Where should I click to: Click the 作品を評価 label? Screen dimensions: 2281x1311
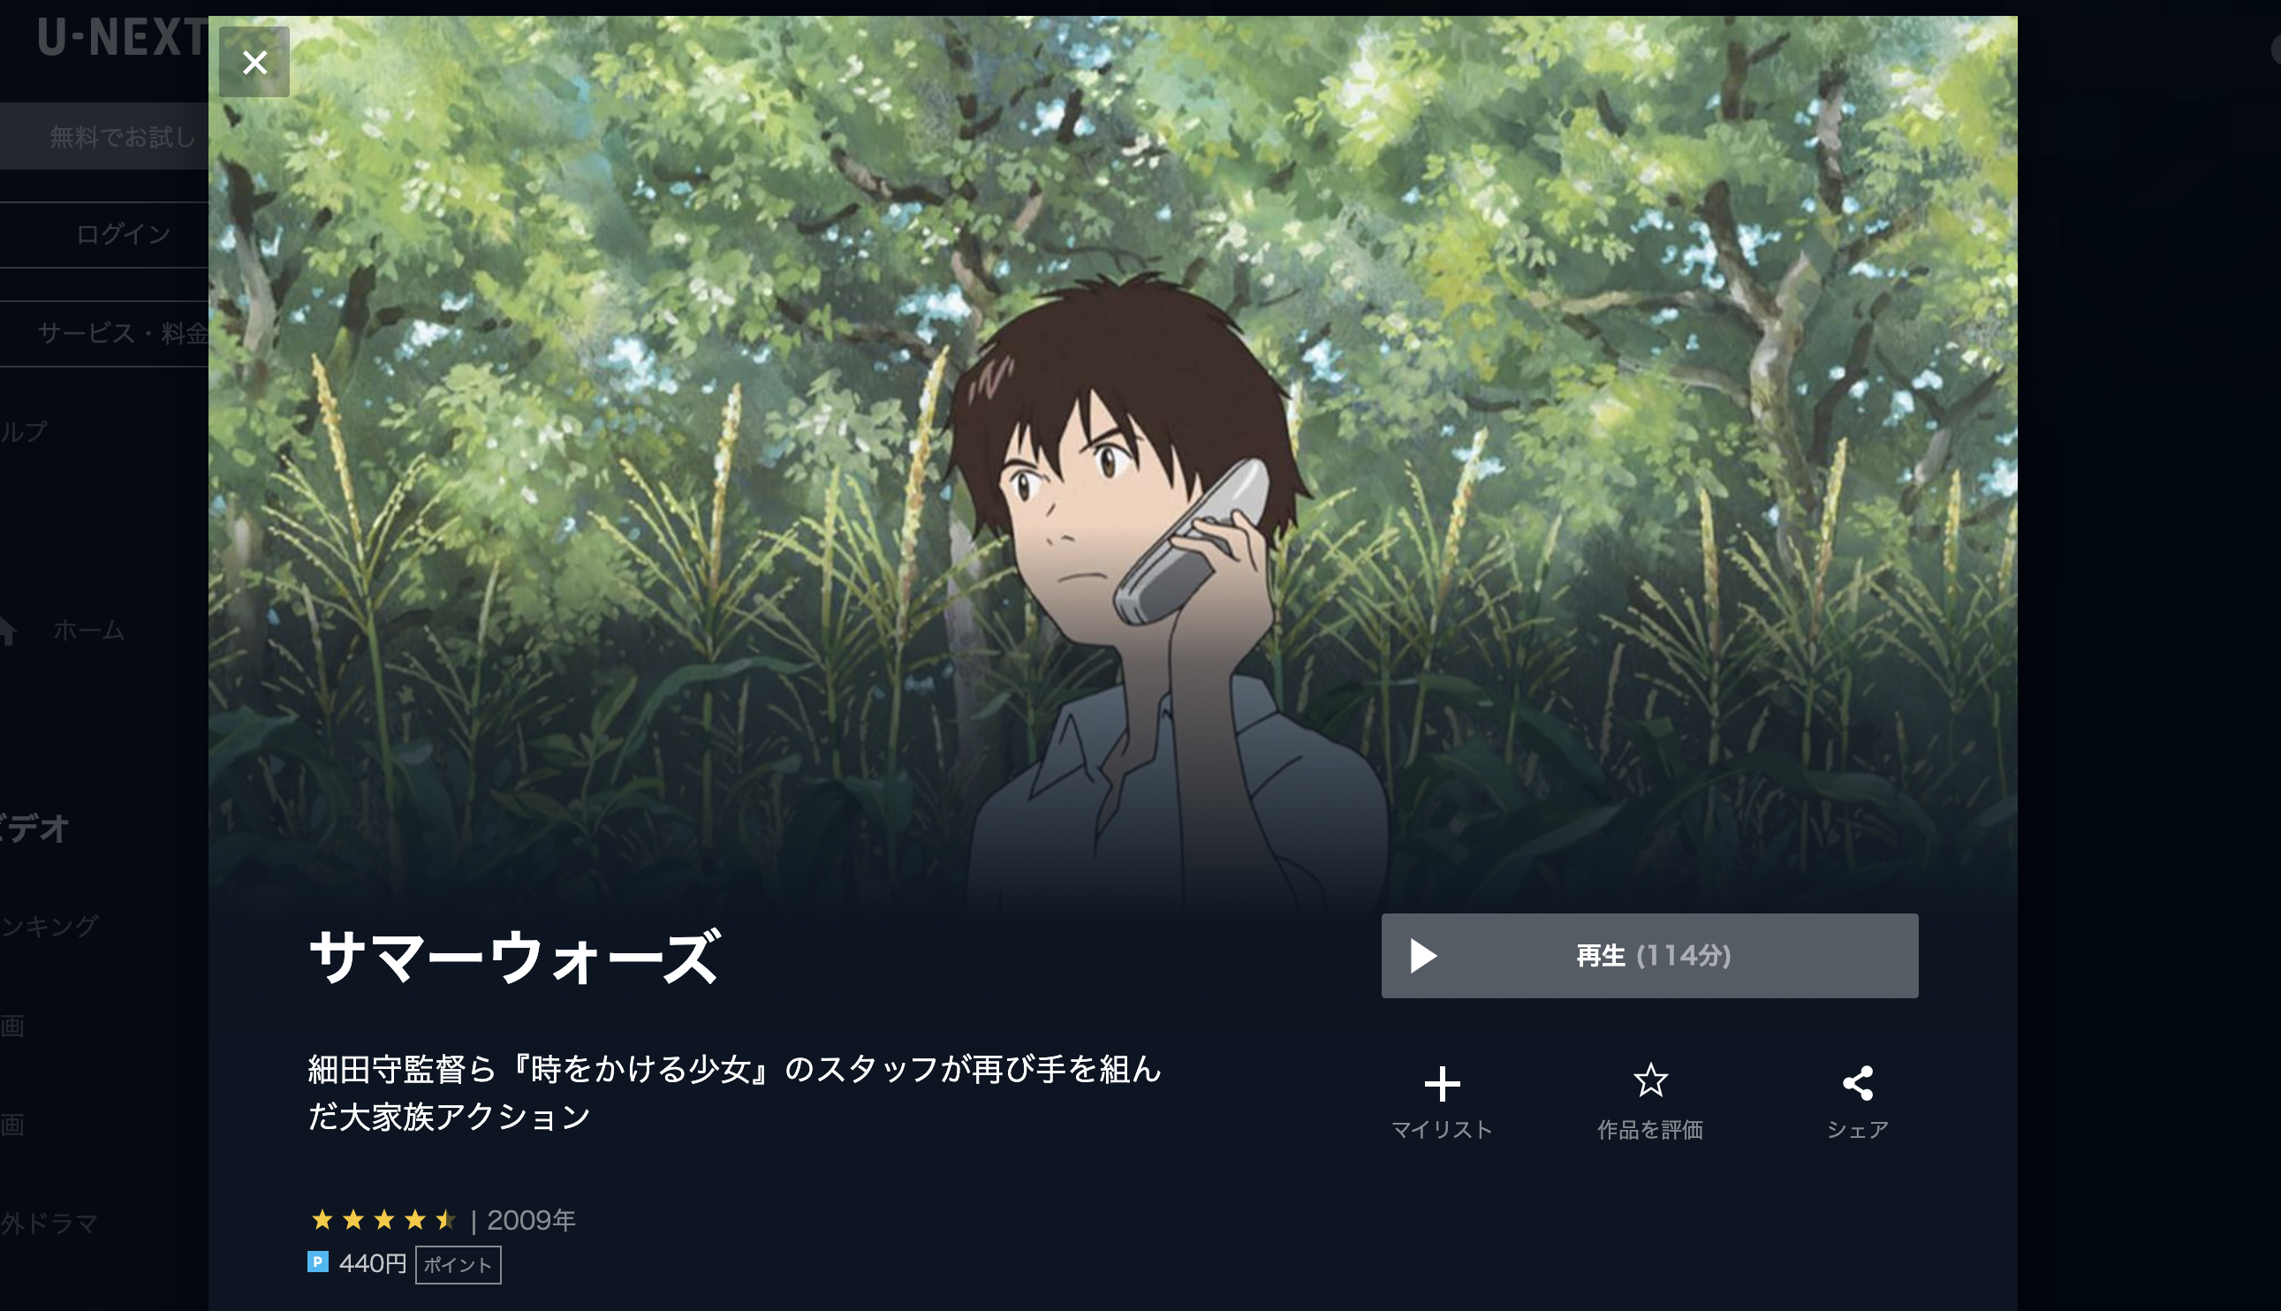(x=1650, y=1130)
